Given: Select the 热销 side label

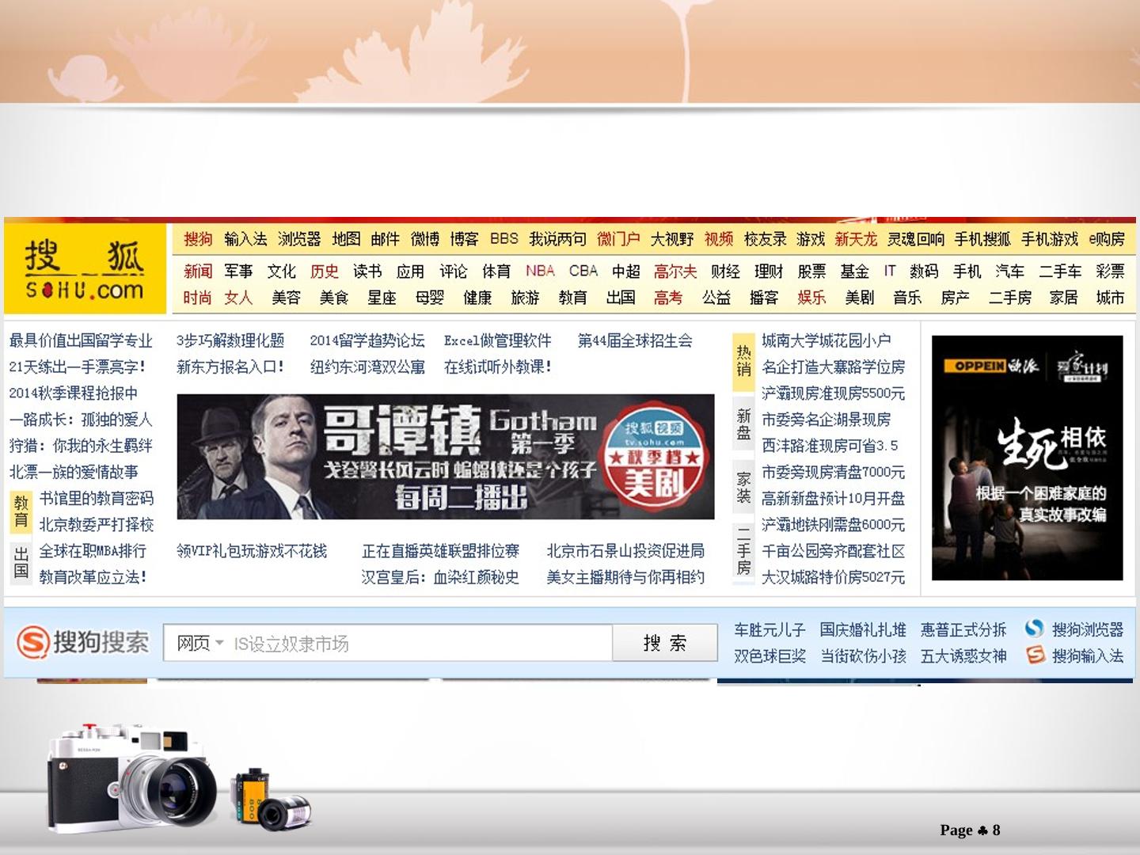Looking at the screenshot, I should click(743, 361).
